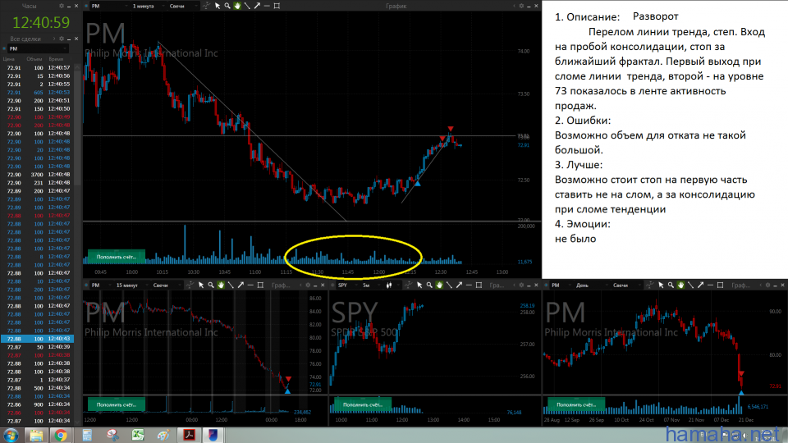Click 'Пополнить счёт...' button in SPY chart

click(x=361, y=404)
